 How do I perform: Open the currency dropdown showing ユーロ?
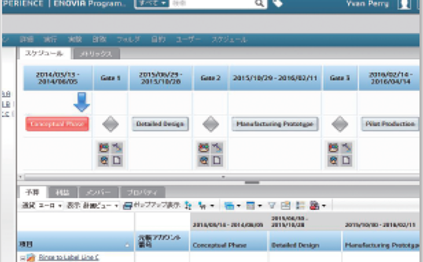pyautogui.click(x=50, y=206)
